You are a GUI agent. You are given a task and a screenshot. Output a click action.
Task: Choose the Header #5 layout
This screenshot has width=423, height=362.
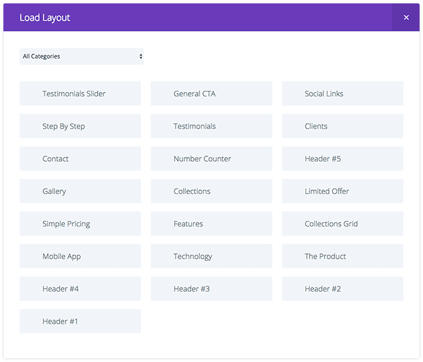(343, 159)
